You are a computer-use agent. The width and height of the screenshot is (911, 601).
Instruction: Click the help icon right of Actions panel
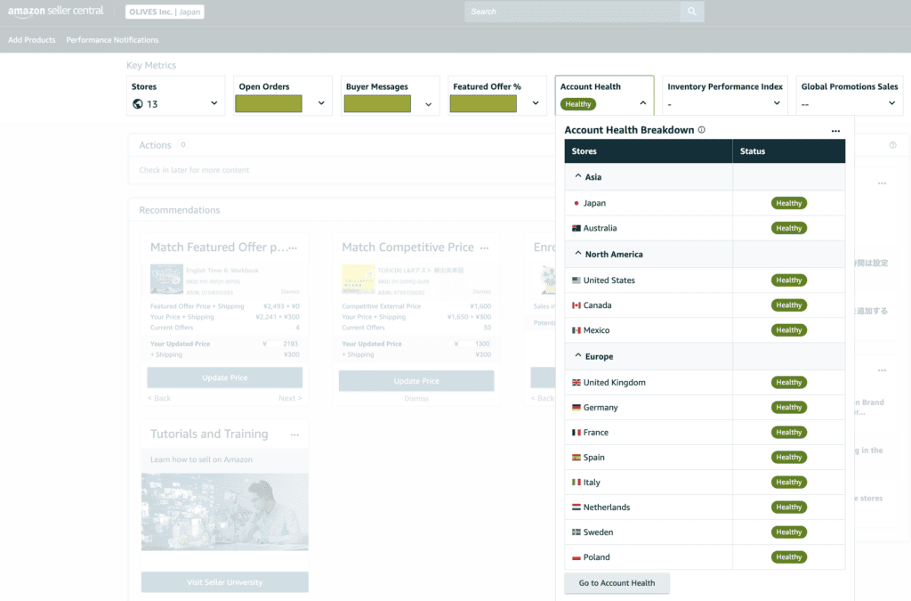point(892,145)
